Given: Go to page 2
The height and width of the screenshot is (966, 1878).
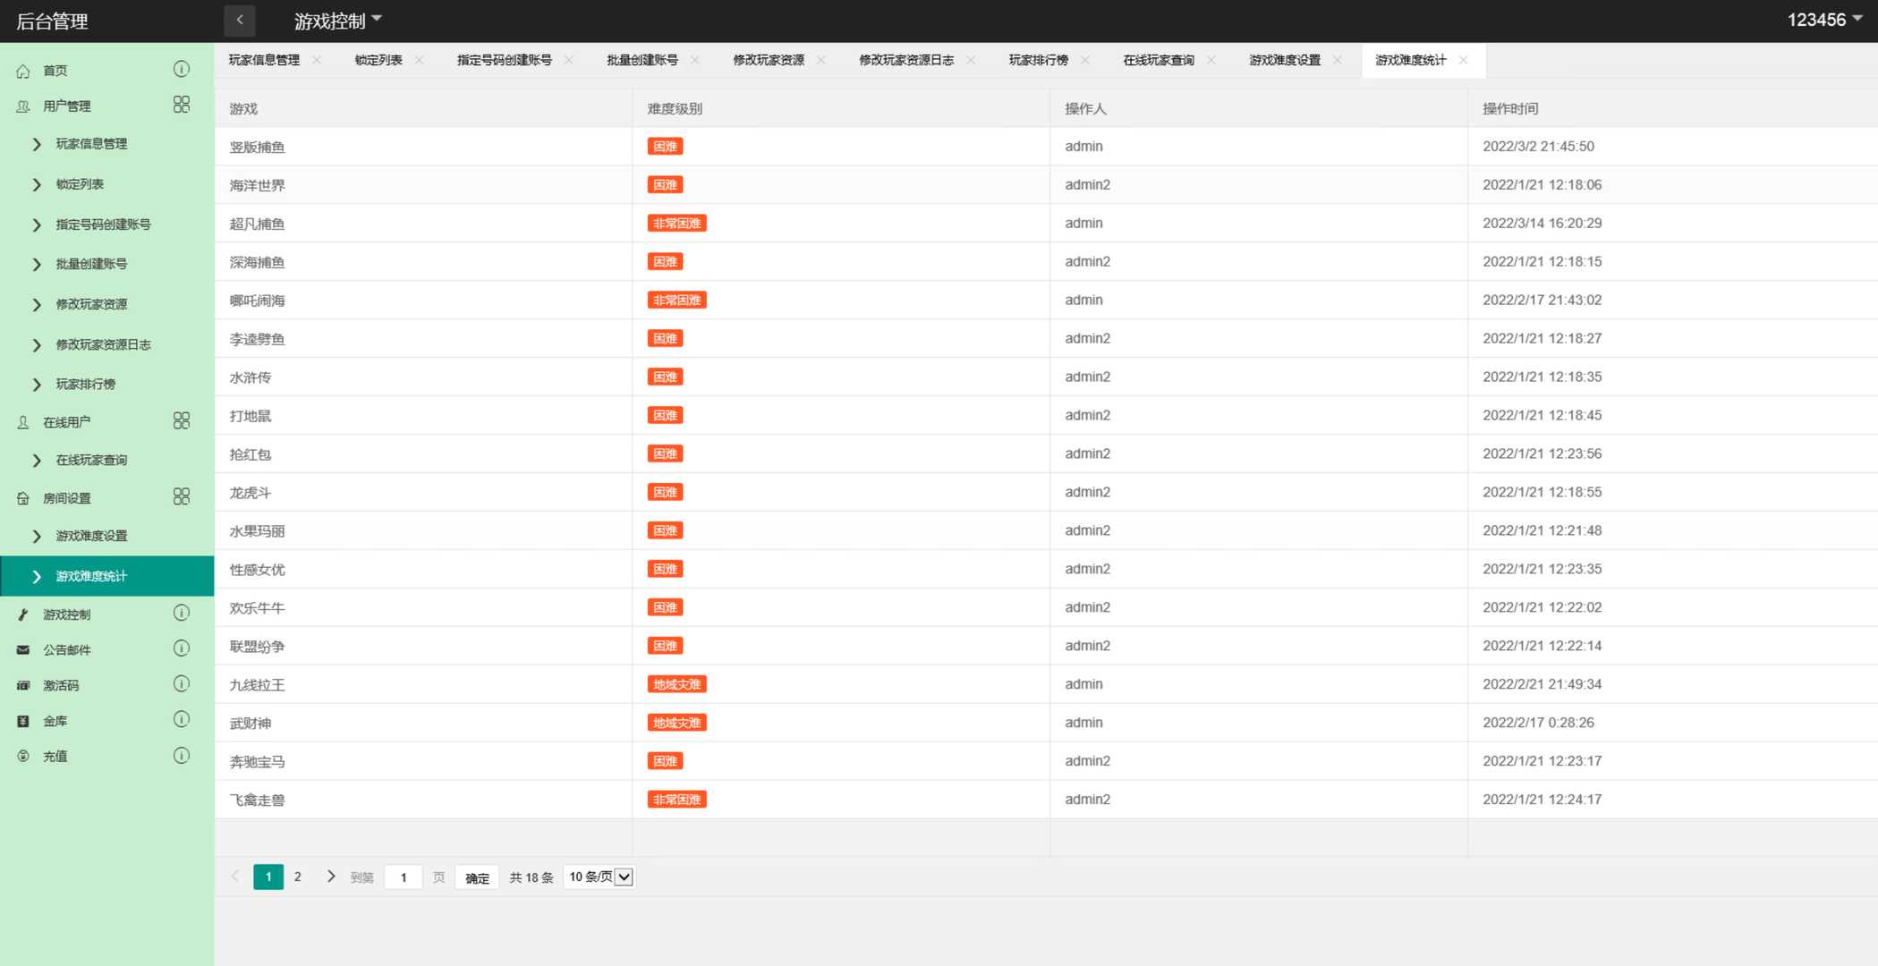Looking at the screenshot, I should point(297,877).
